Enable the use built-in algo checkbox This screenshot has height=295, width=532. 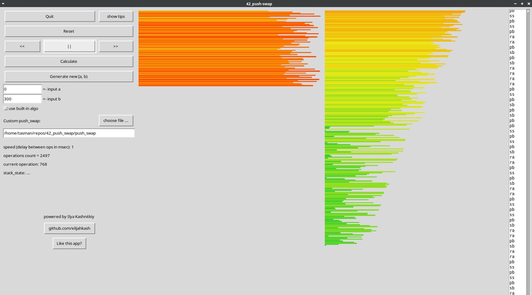6,108
